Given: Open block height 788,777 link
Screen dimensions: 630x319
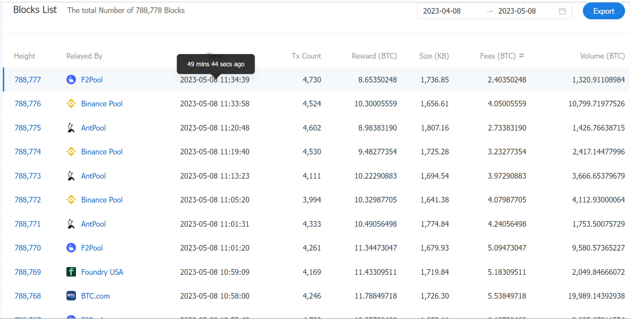Looking at the screenshot, I should [28, 80].
